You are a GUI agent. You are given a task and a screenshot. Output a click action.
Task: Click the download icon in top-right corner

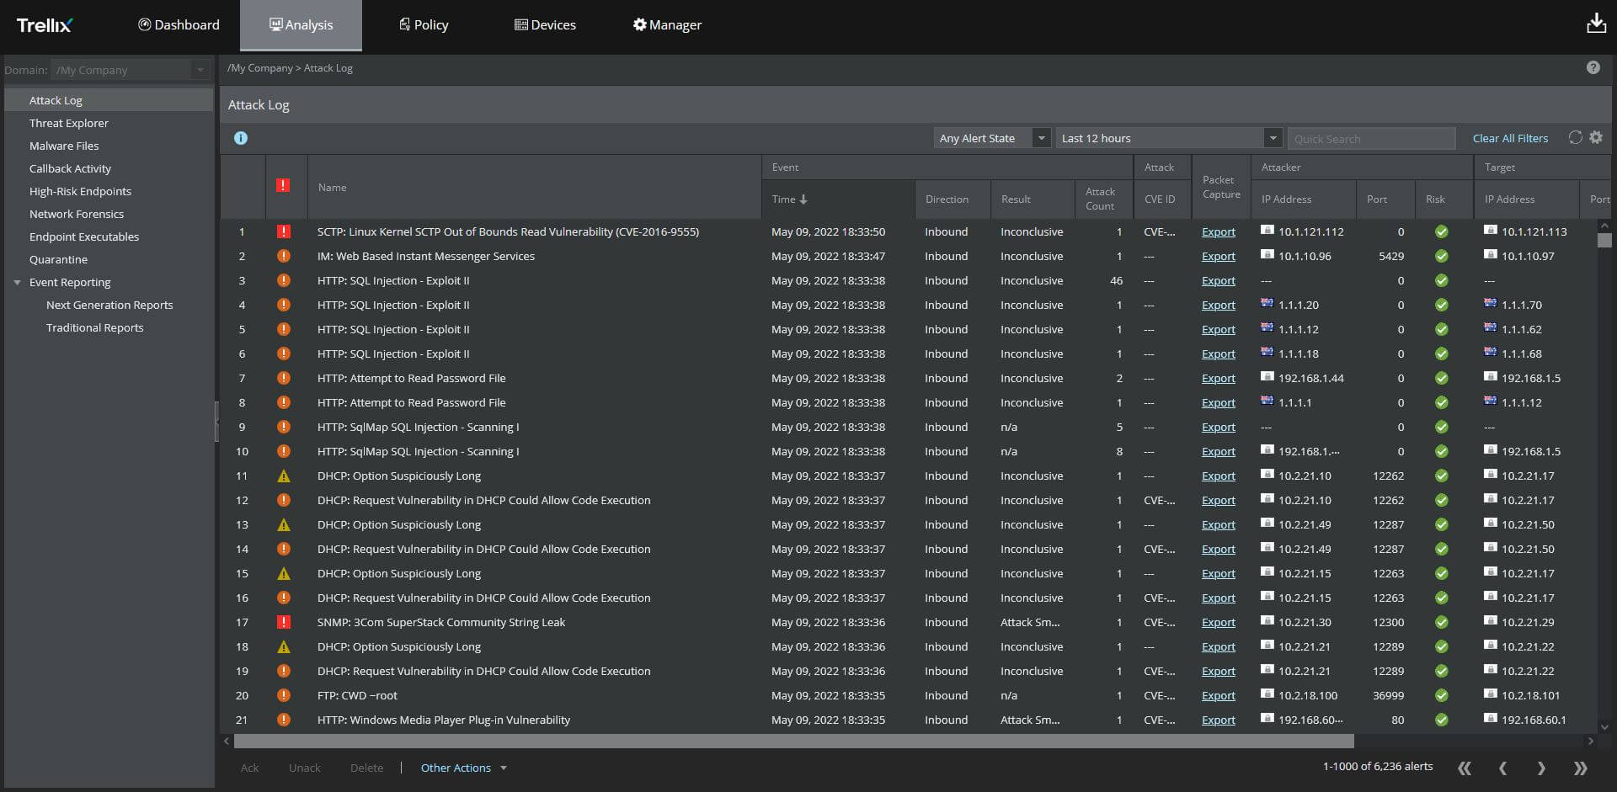[1596, 24]
